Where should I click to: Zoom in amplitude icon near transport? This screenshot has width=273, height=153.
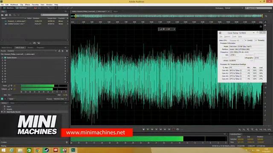coord(240,130)
